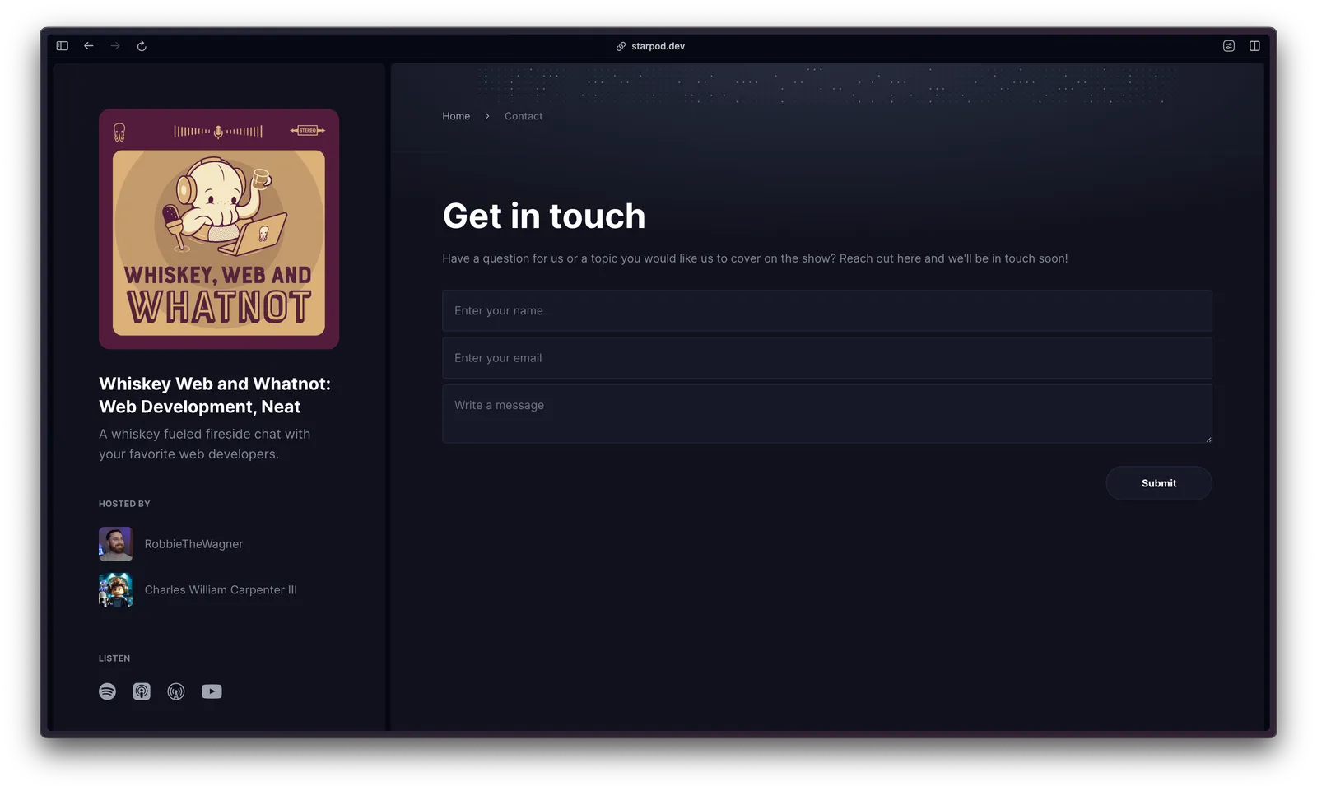
Task: Click the split view icon in toolbar
Action: tap(1254, 46)
